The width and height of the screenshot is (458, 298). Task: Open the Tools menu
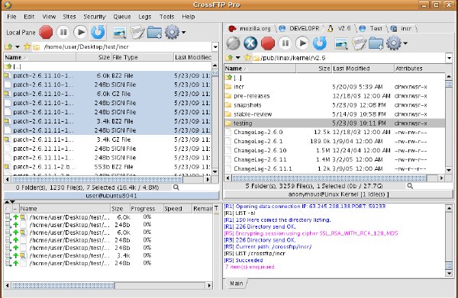point(166,17)
